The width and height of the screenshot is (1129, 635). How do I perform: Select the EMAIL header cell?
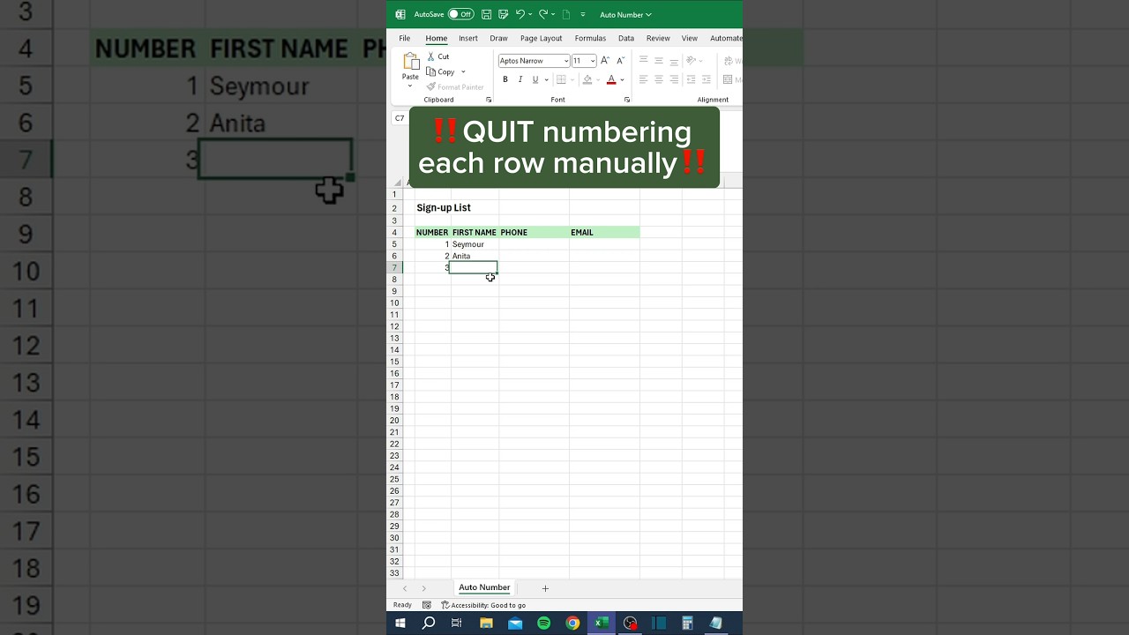[x=604, y=232]
